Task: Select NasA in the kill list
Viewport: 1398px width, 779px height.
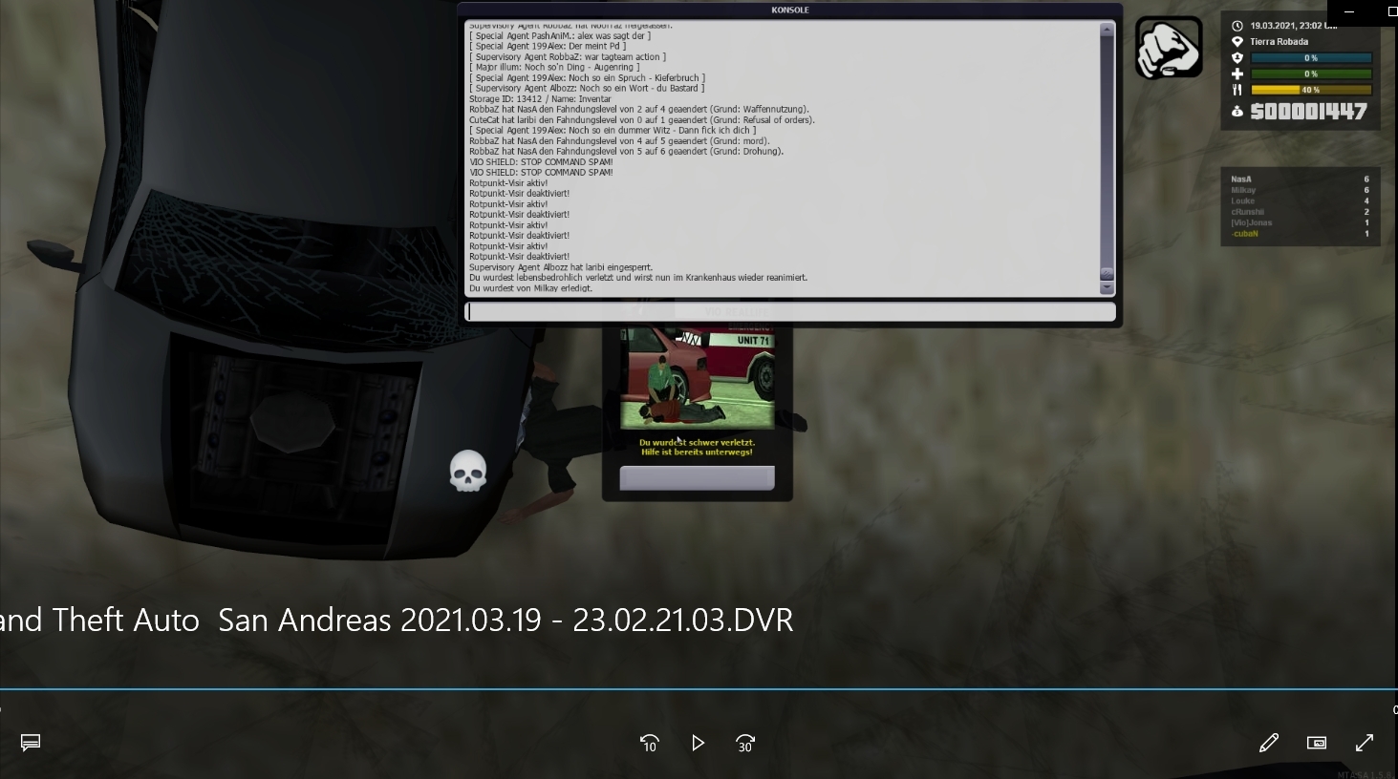Action: point(1300,179)
